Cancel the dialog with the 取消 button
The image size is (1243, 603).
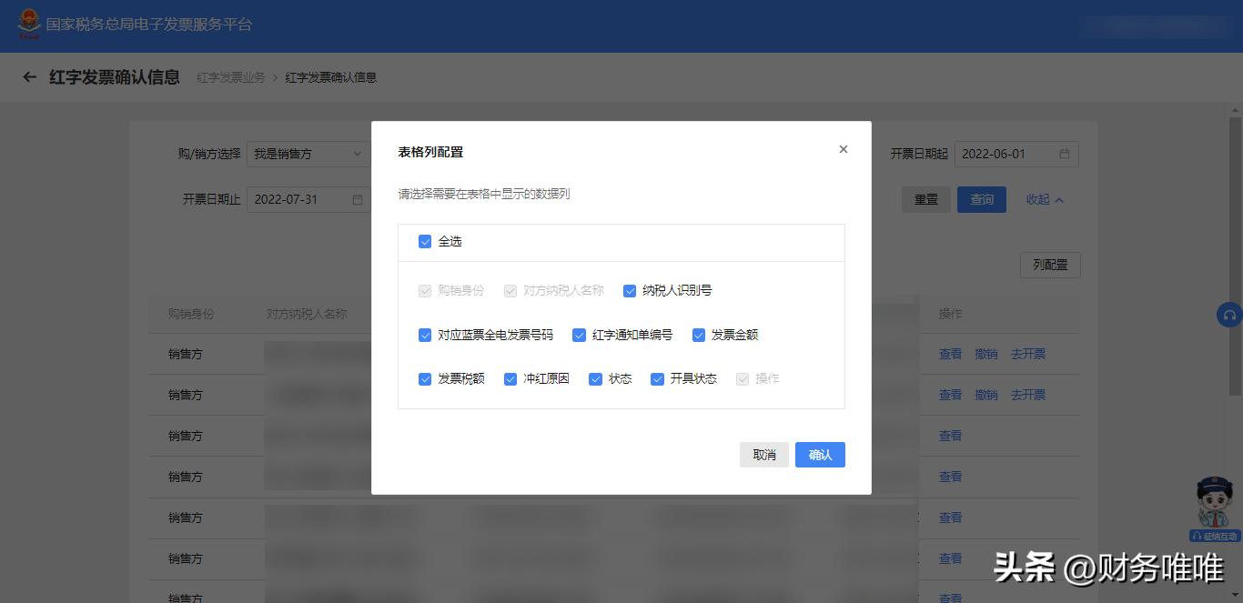point(763,454)
